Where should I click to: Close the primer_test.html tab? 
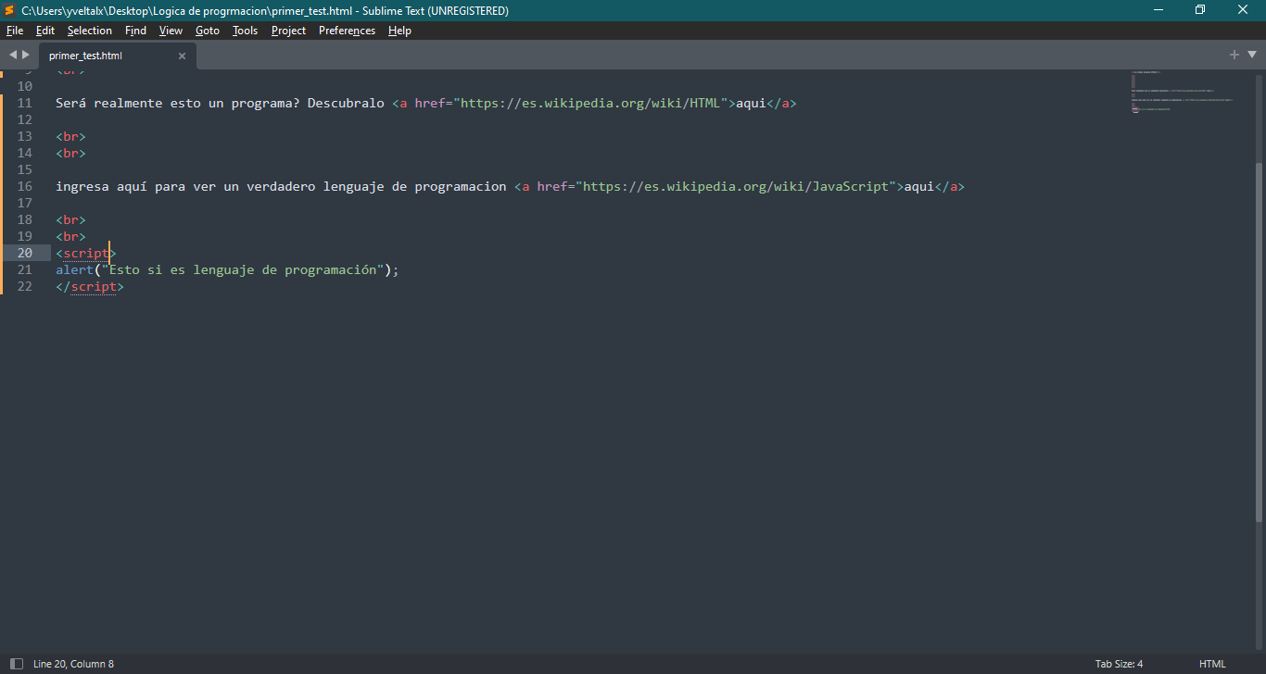click(x=182, y=56)
